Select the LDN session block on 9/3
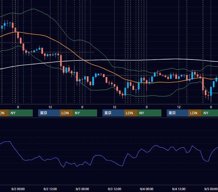 [130, 113]
